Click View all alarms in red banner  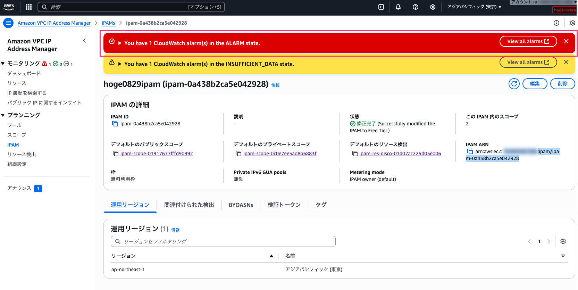pos(528,41)
